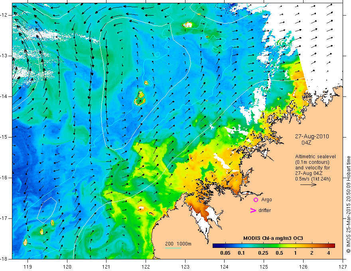Click the 04Z time label
351x271 pixels.
[306, 142]
